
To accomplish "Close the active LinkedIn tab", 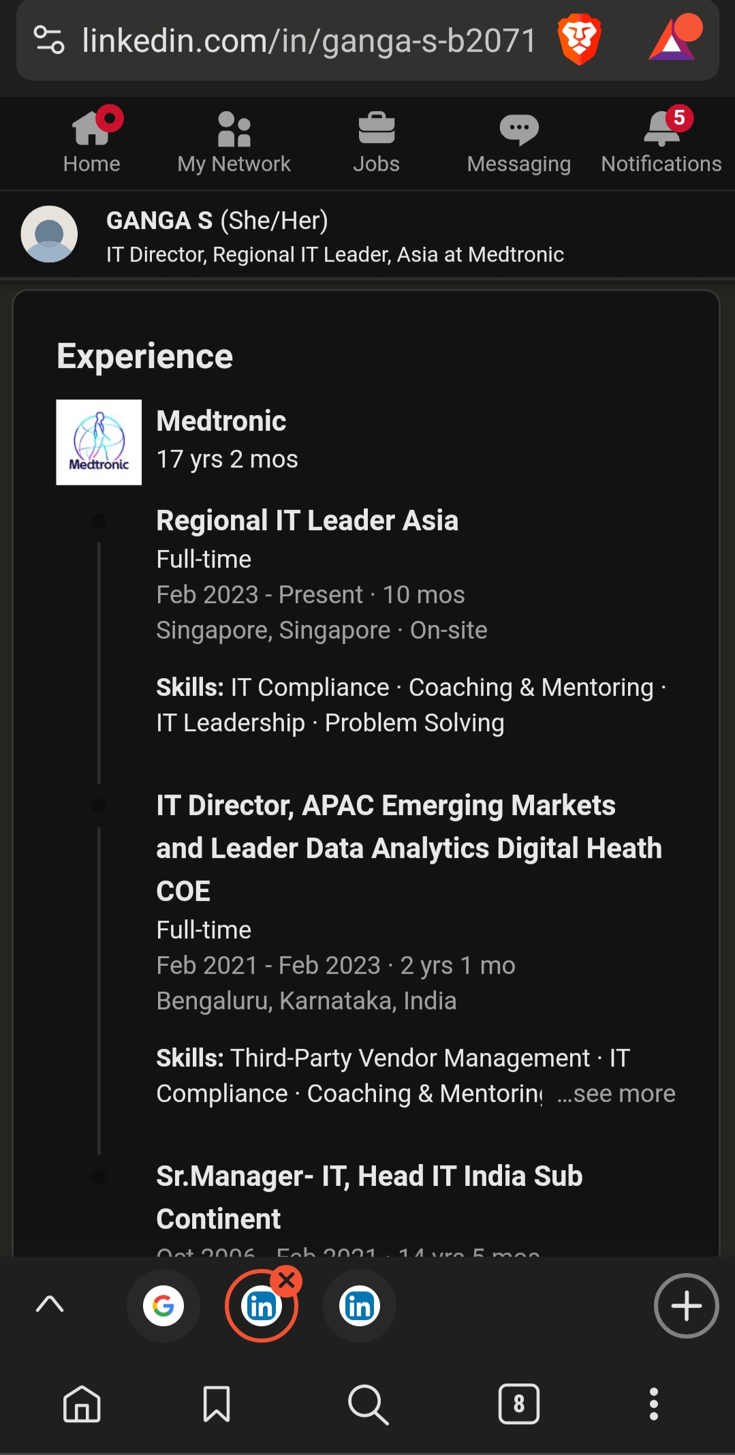I will click(x=287, y=1281).
